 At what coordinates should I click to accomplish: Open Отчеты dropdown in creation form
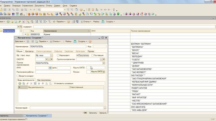pos(55,41)
